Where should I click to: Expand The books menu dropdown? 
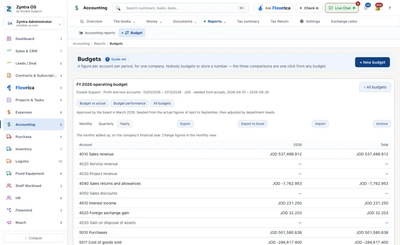coord(124,21)
